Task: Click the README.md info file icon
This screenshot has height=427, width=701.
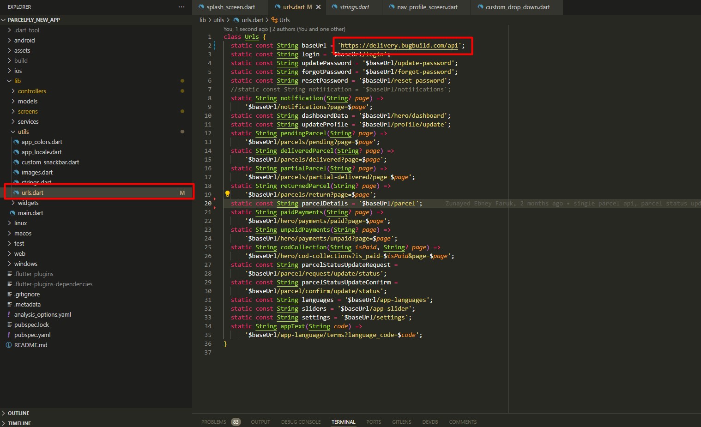Action: 9,345
